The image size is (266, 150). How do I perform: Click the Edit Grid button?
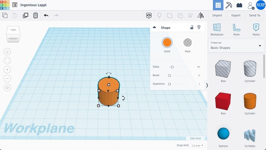pyautogui.click(x=195, y=138)
